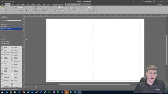Select the Ball mill shape
168x94 pixels.
pyautogui.click(x=4, y=61)
